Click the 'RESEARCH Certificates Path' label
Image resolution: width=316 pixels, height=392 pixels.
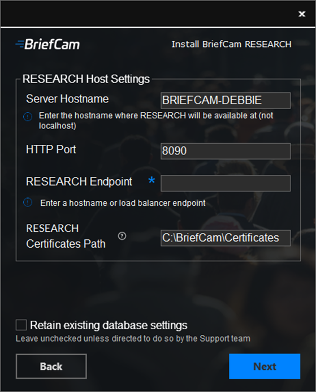click(x=66, y=236)
